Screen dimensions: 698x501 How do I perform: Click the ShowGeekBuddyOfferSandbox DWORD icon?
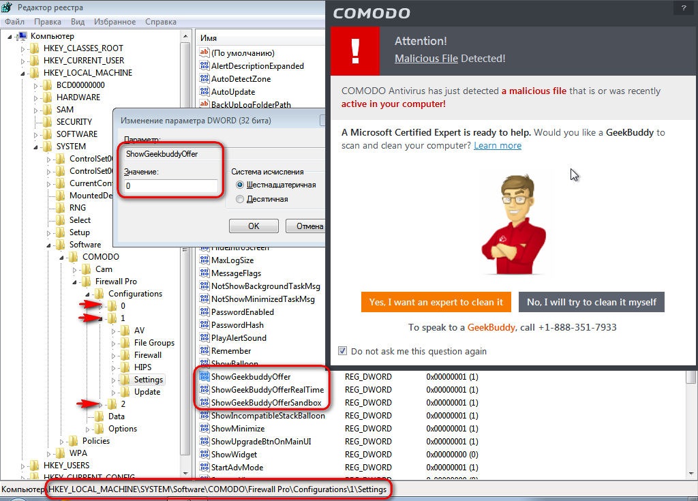point(204,402)
